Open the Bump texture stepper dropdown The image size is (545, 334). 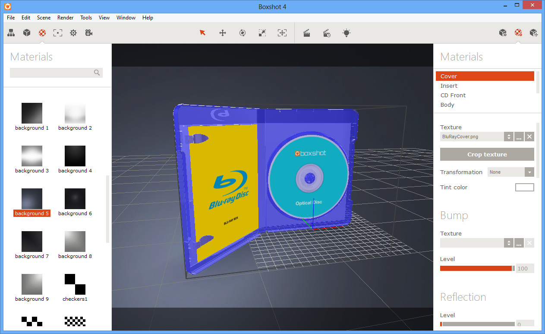pyautogui.click(x=509, y=243)
